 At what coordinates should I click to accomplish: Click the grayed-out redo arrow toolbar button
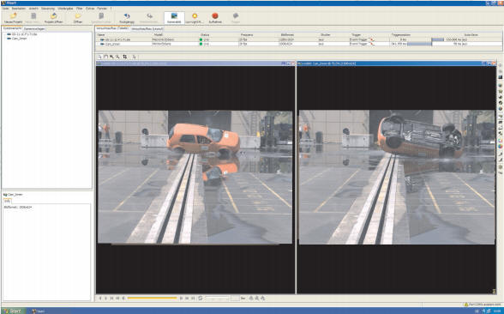pyautogui.click(x=149, y=18)
